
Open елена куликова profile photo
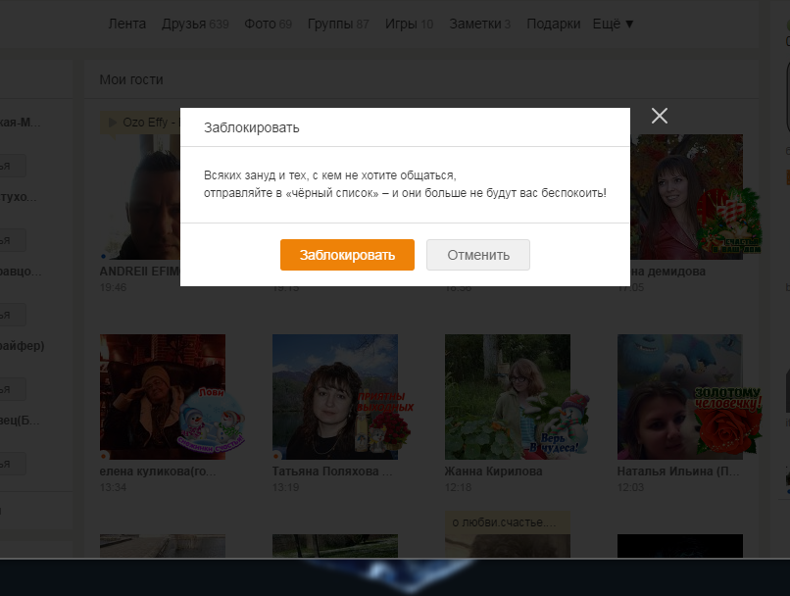click(x=163, y=396)
